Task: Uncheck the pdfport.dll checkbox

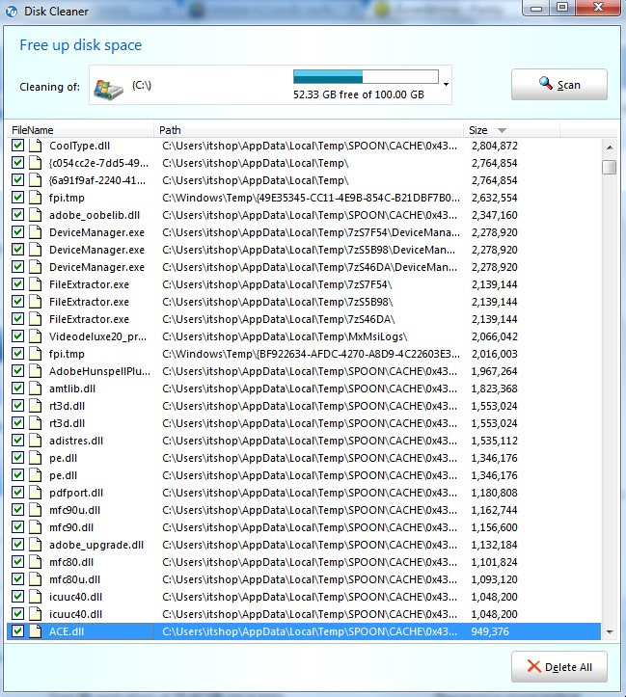Action: click(17, 492)
